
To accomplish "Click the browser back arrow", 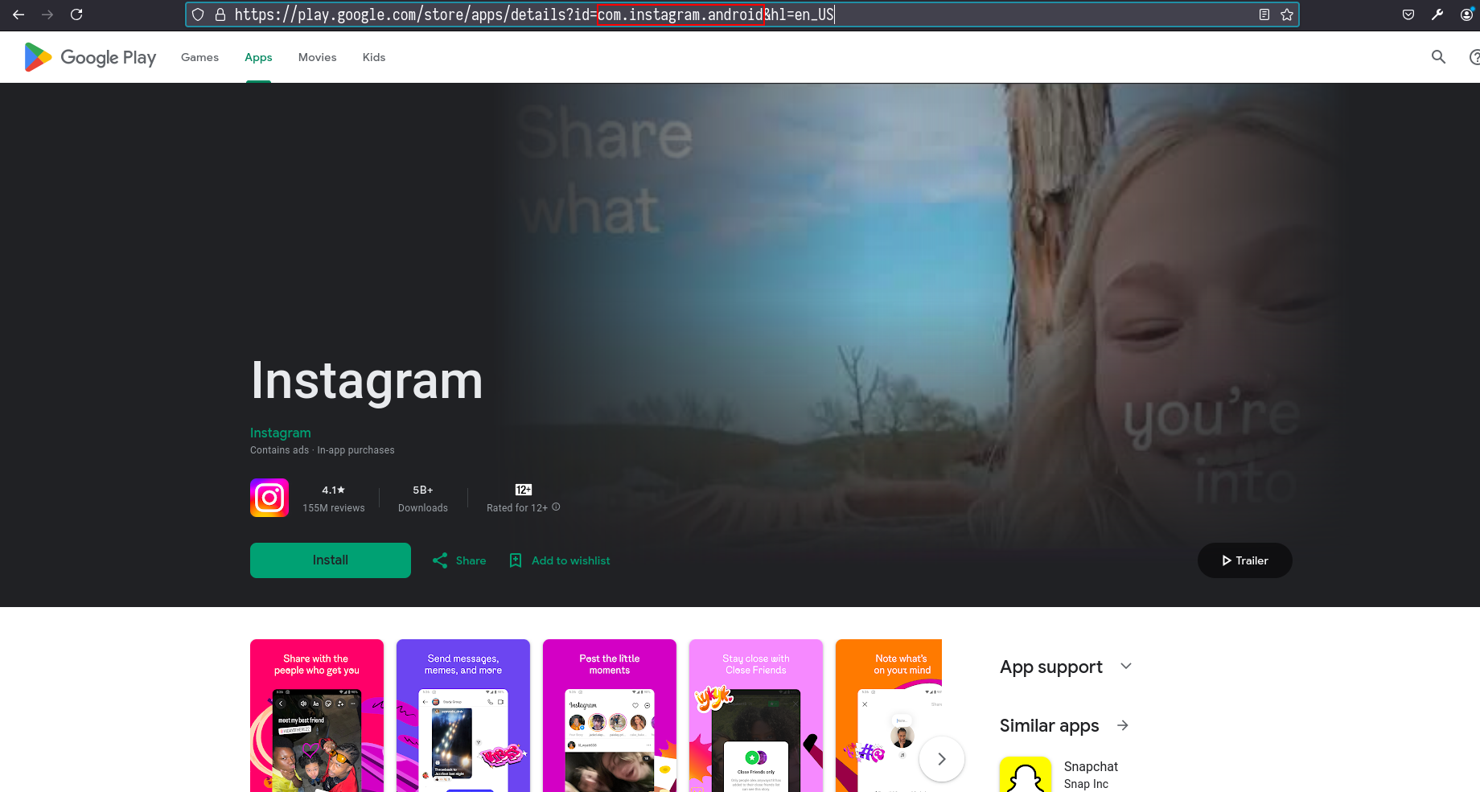I will [x=18, y=14].
